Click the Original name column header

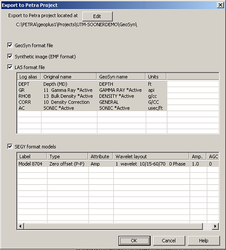(x=69, y=77)
